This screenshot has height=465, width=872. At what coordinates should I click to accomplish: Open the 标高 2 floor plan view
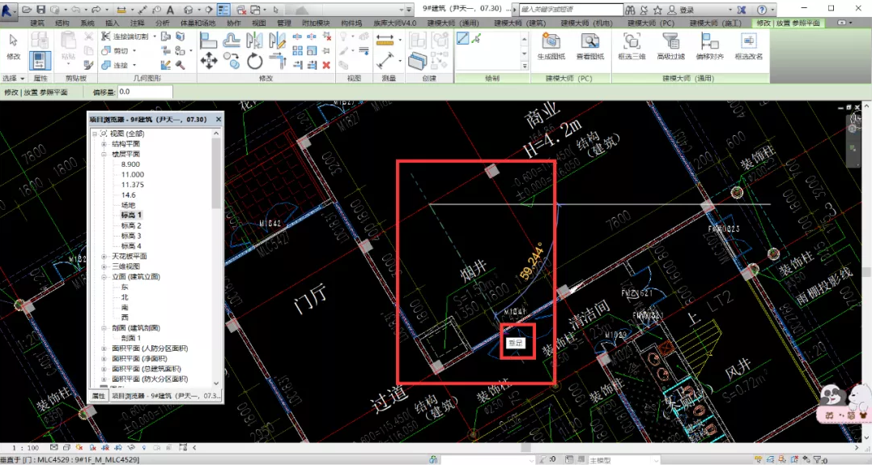tap(130, 225)
